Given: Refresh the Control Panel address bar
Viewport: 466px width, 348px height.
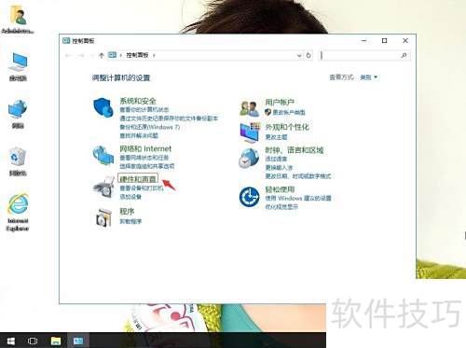Looking at the screenshot, I should (308, 55).
